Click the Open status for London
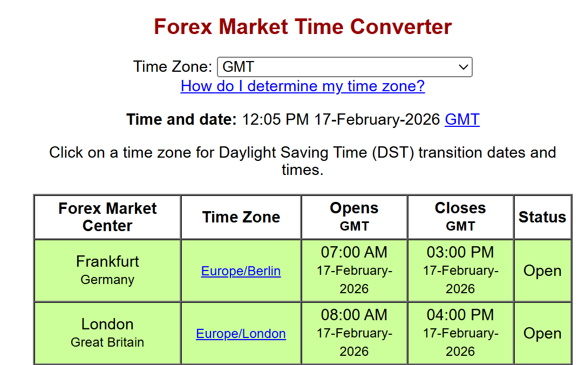Viewport: 585px width, 365px height. click(x=542, y=334)
